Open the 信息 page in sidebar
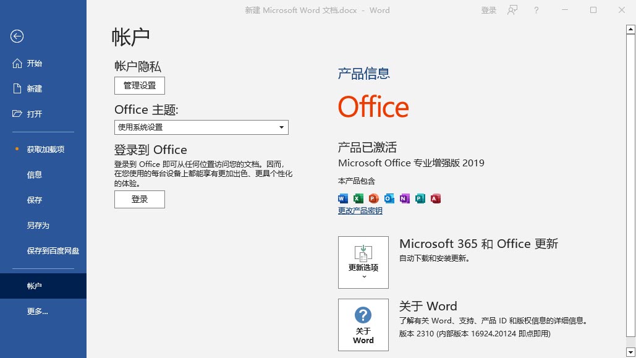The height and width of the screenshot is (358, 636). 43,174
